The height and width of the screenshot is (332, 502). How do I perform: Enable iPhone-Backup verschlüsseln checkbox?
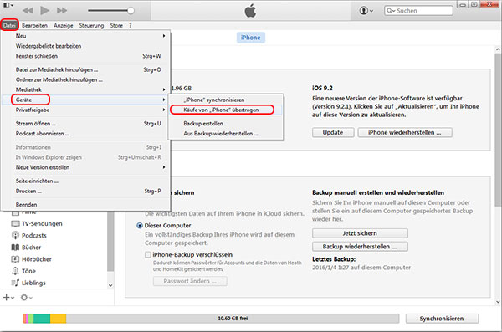(x=148, y=254)
